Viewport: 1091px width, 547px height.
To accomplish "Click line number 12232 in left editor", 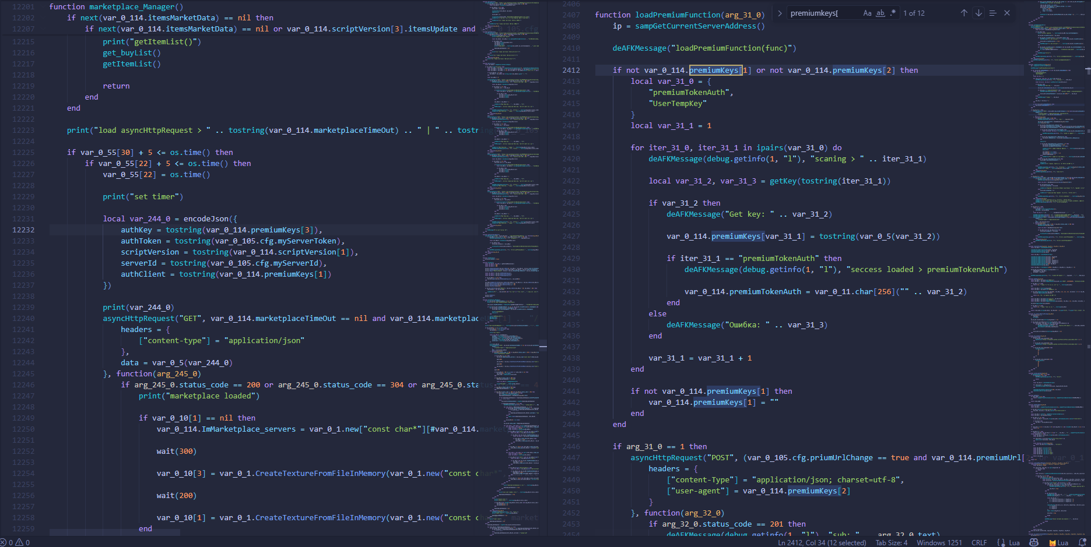I will click(23, 230).
